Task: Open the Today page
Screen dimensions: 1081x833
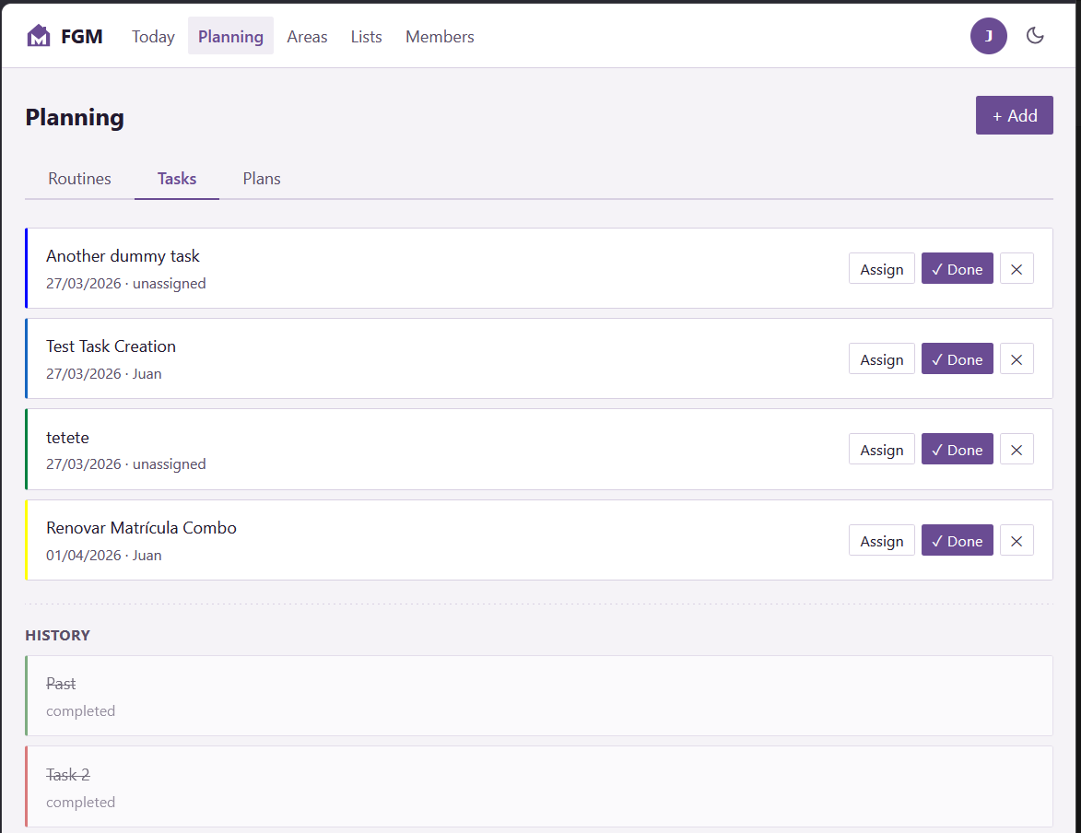Action: click(x=153, y=37)
